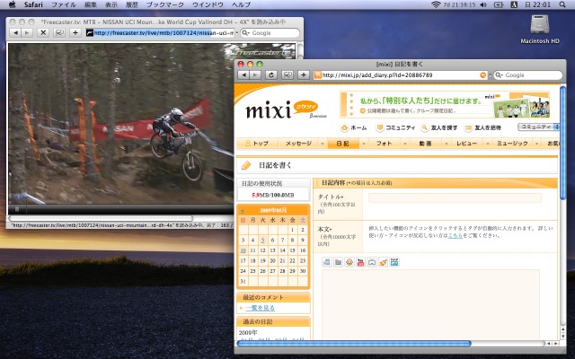Click day 5 link in the calendar
575x359 pixels.
(x=262, y=241)
